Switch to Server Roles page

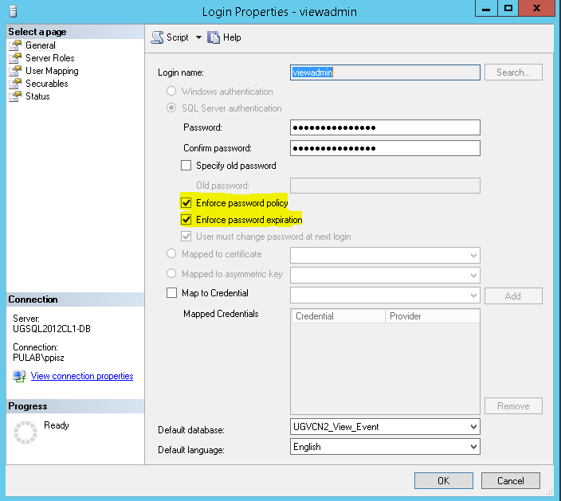click(49, 58)
